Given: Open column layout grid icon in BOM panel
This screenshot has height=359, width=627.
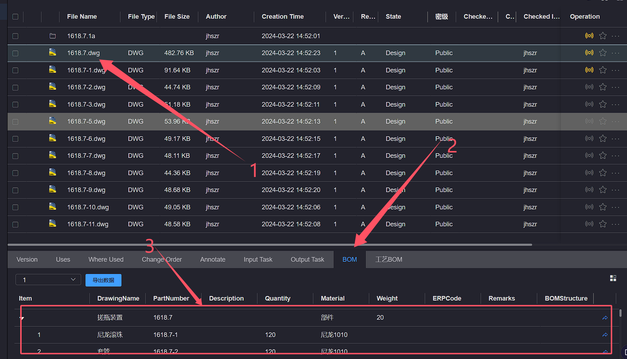Looking at the screenshot, I should coord(613,278).
